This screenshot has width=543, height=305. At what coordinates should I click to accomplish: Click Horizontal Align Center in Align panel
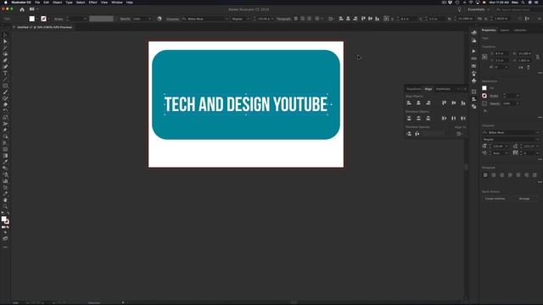click(418, 103)
